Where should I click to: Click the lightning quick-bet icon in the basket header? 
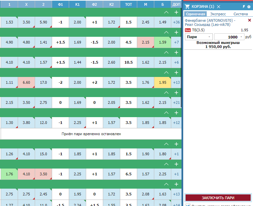(x=243, y=7)
